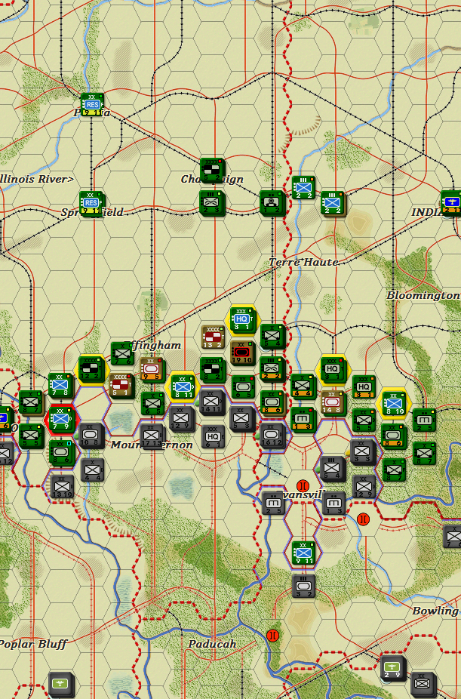Select the green 8-6 division with cyan dot
This screenshot has width=461, height=699.
61,452
